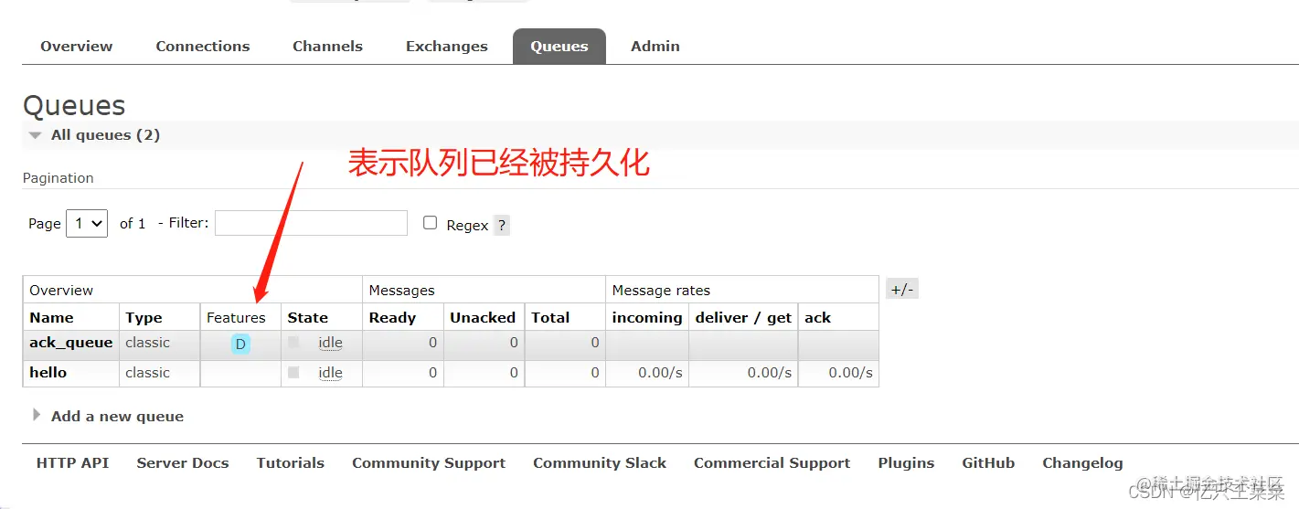The height and width of the screenshot is (509, 1299).
Task: Click the Pagination label
Action: coord(59,178)
